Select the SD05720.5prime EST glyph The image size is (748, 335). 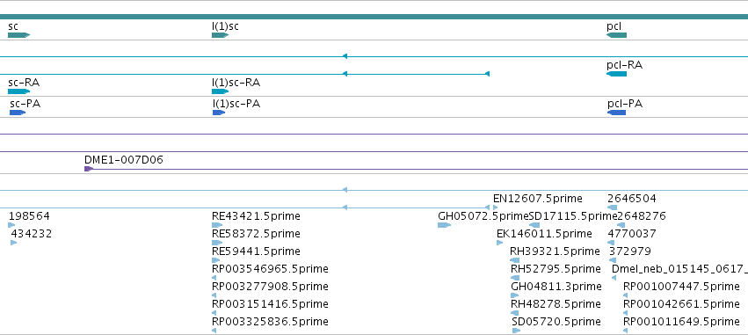click(516, 331)
